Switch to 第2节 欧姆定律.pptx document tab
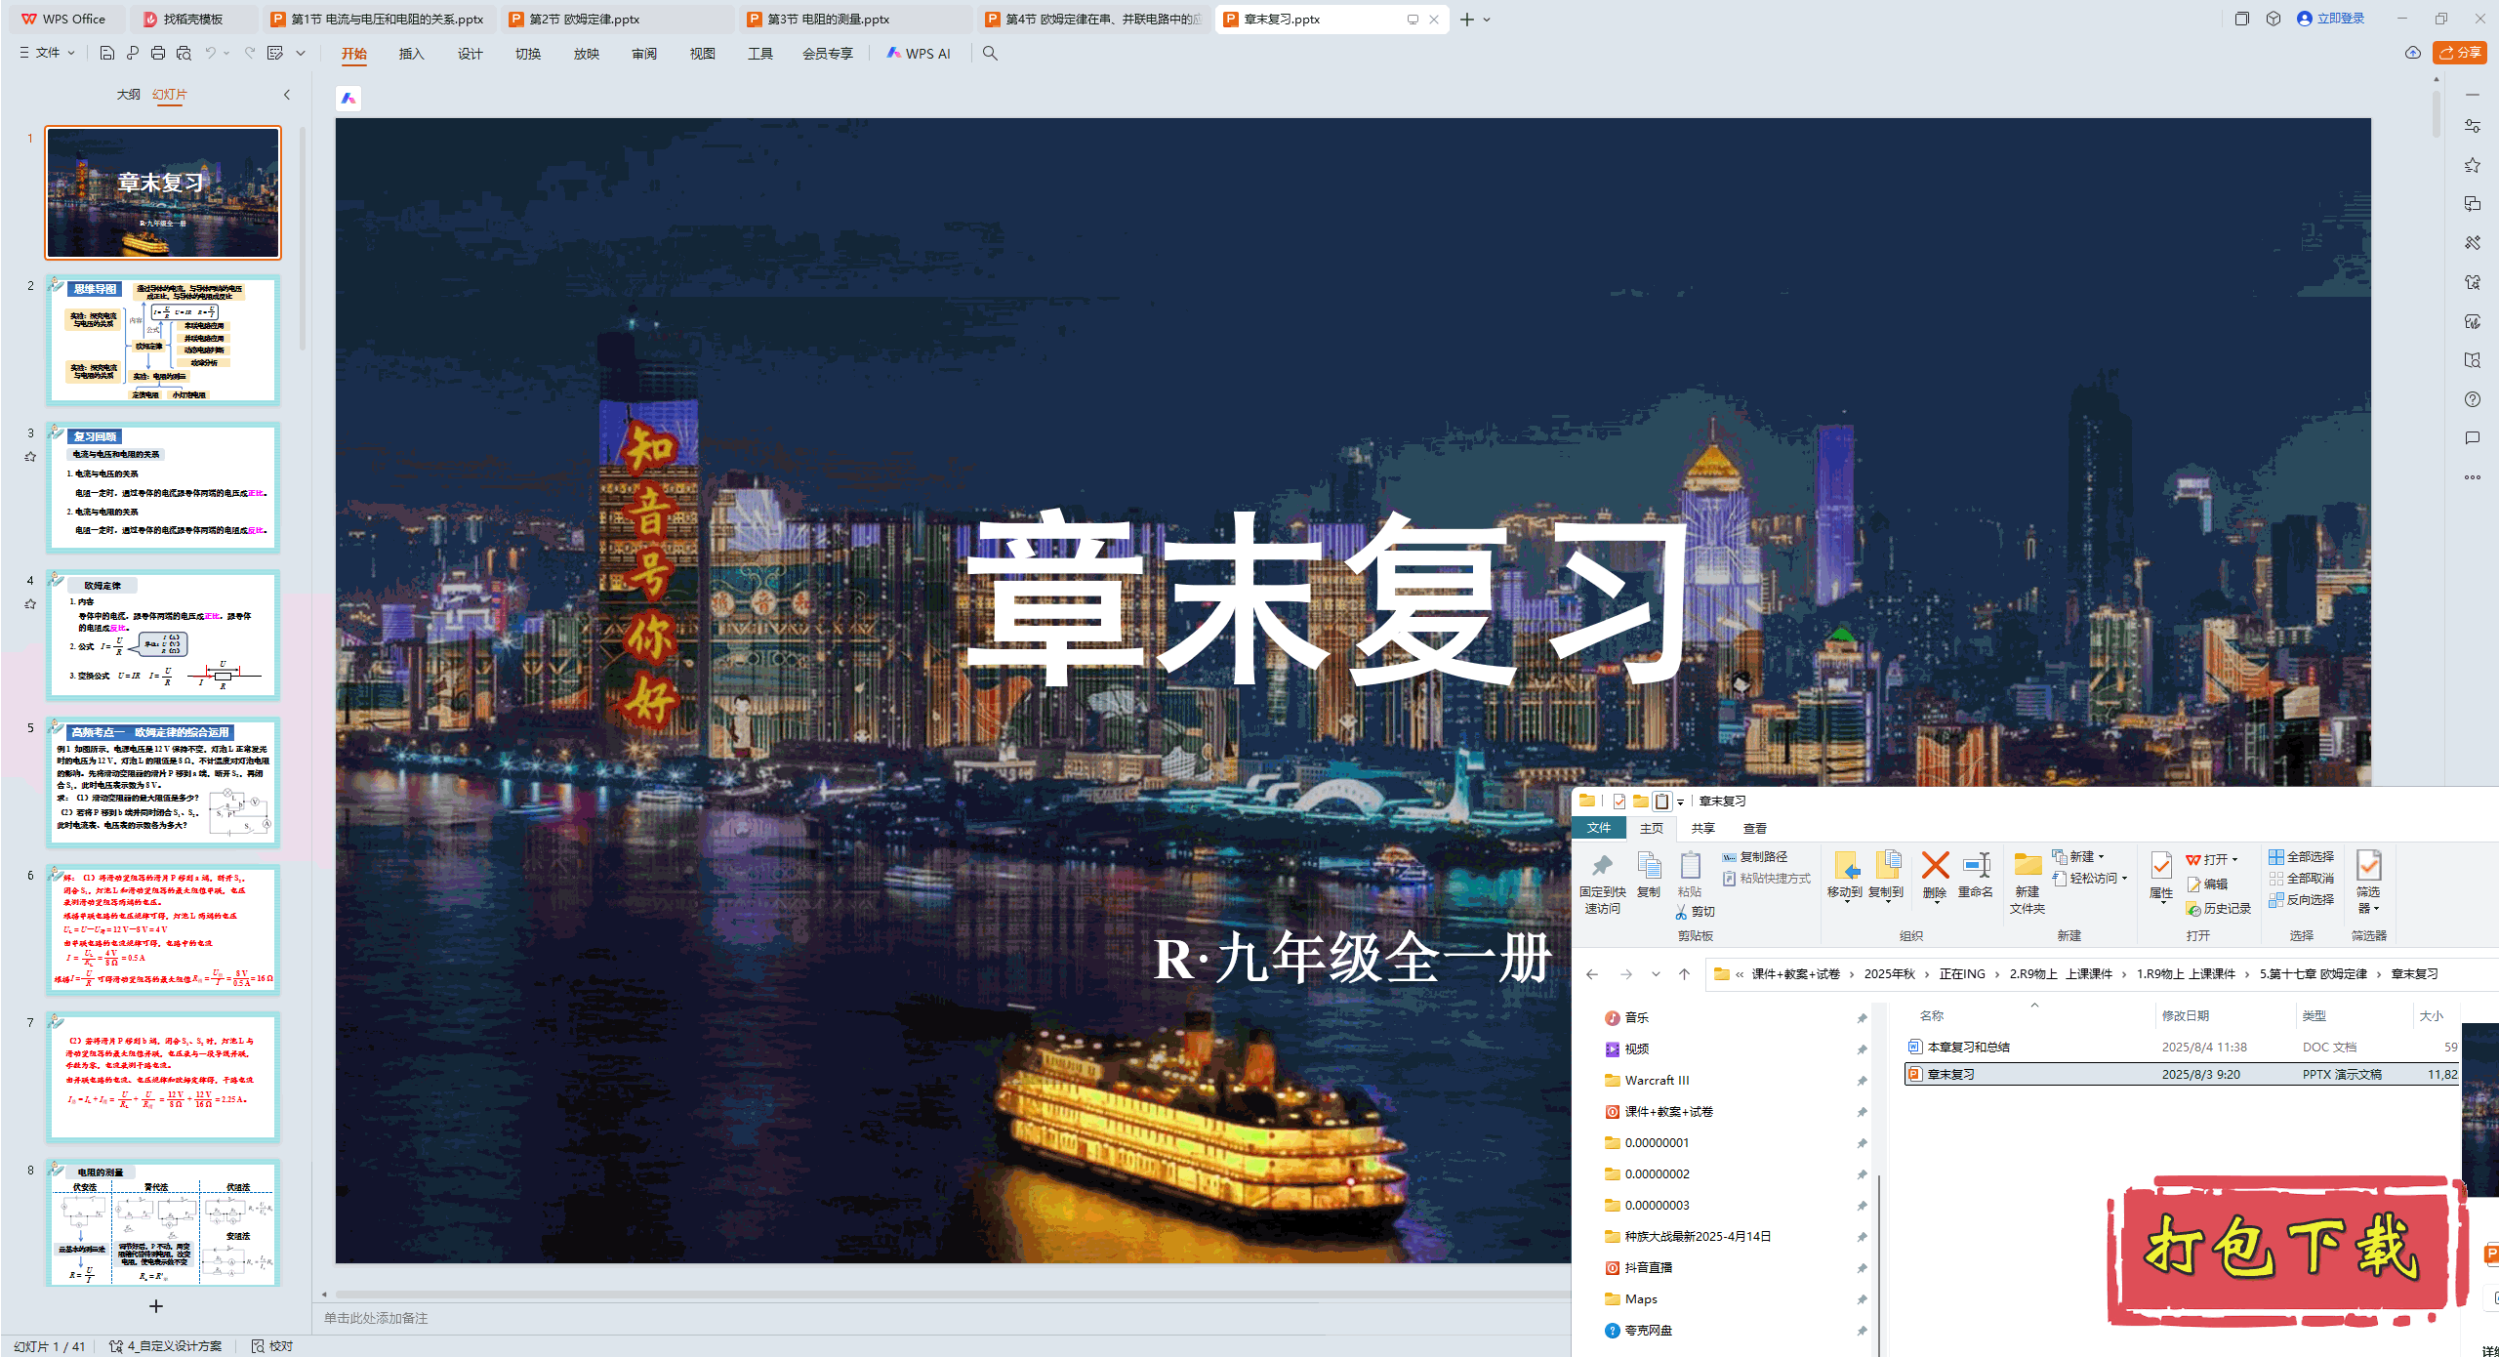The width and height of the screenshot is (2499, 1357). [x=618, y=19]
